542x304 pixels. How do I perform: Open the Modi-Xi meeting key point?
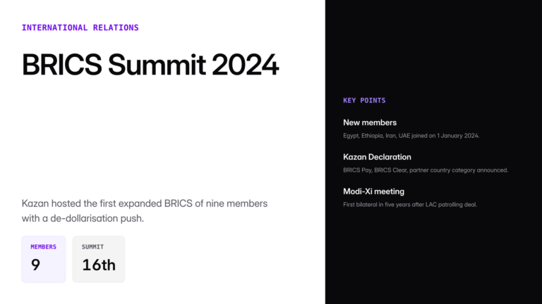pyautogui.click(x=373, y=191)
